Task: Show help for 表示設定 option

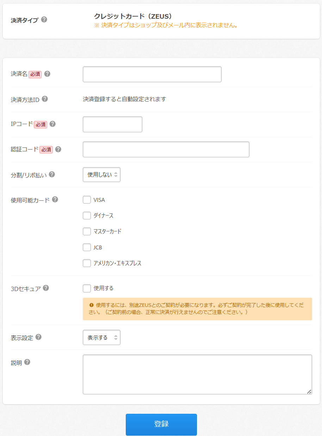Action: [38, 337]
